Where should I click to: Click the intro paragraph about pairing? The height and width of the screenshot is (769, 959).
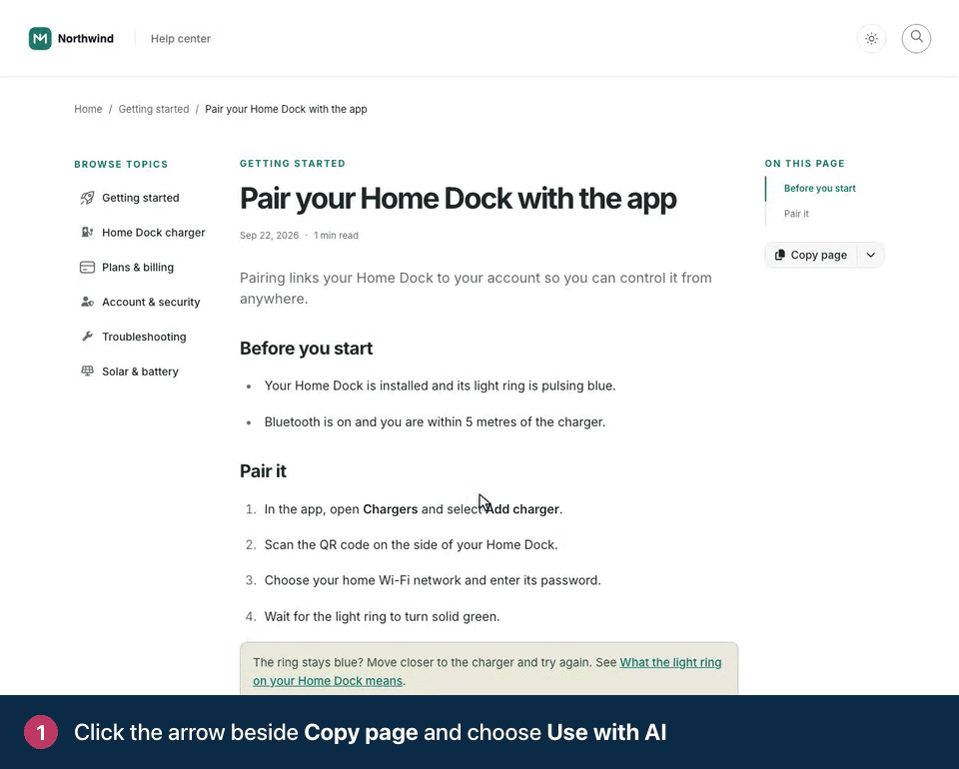[476, 288]
